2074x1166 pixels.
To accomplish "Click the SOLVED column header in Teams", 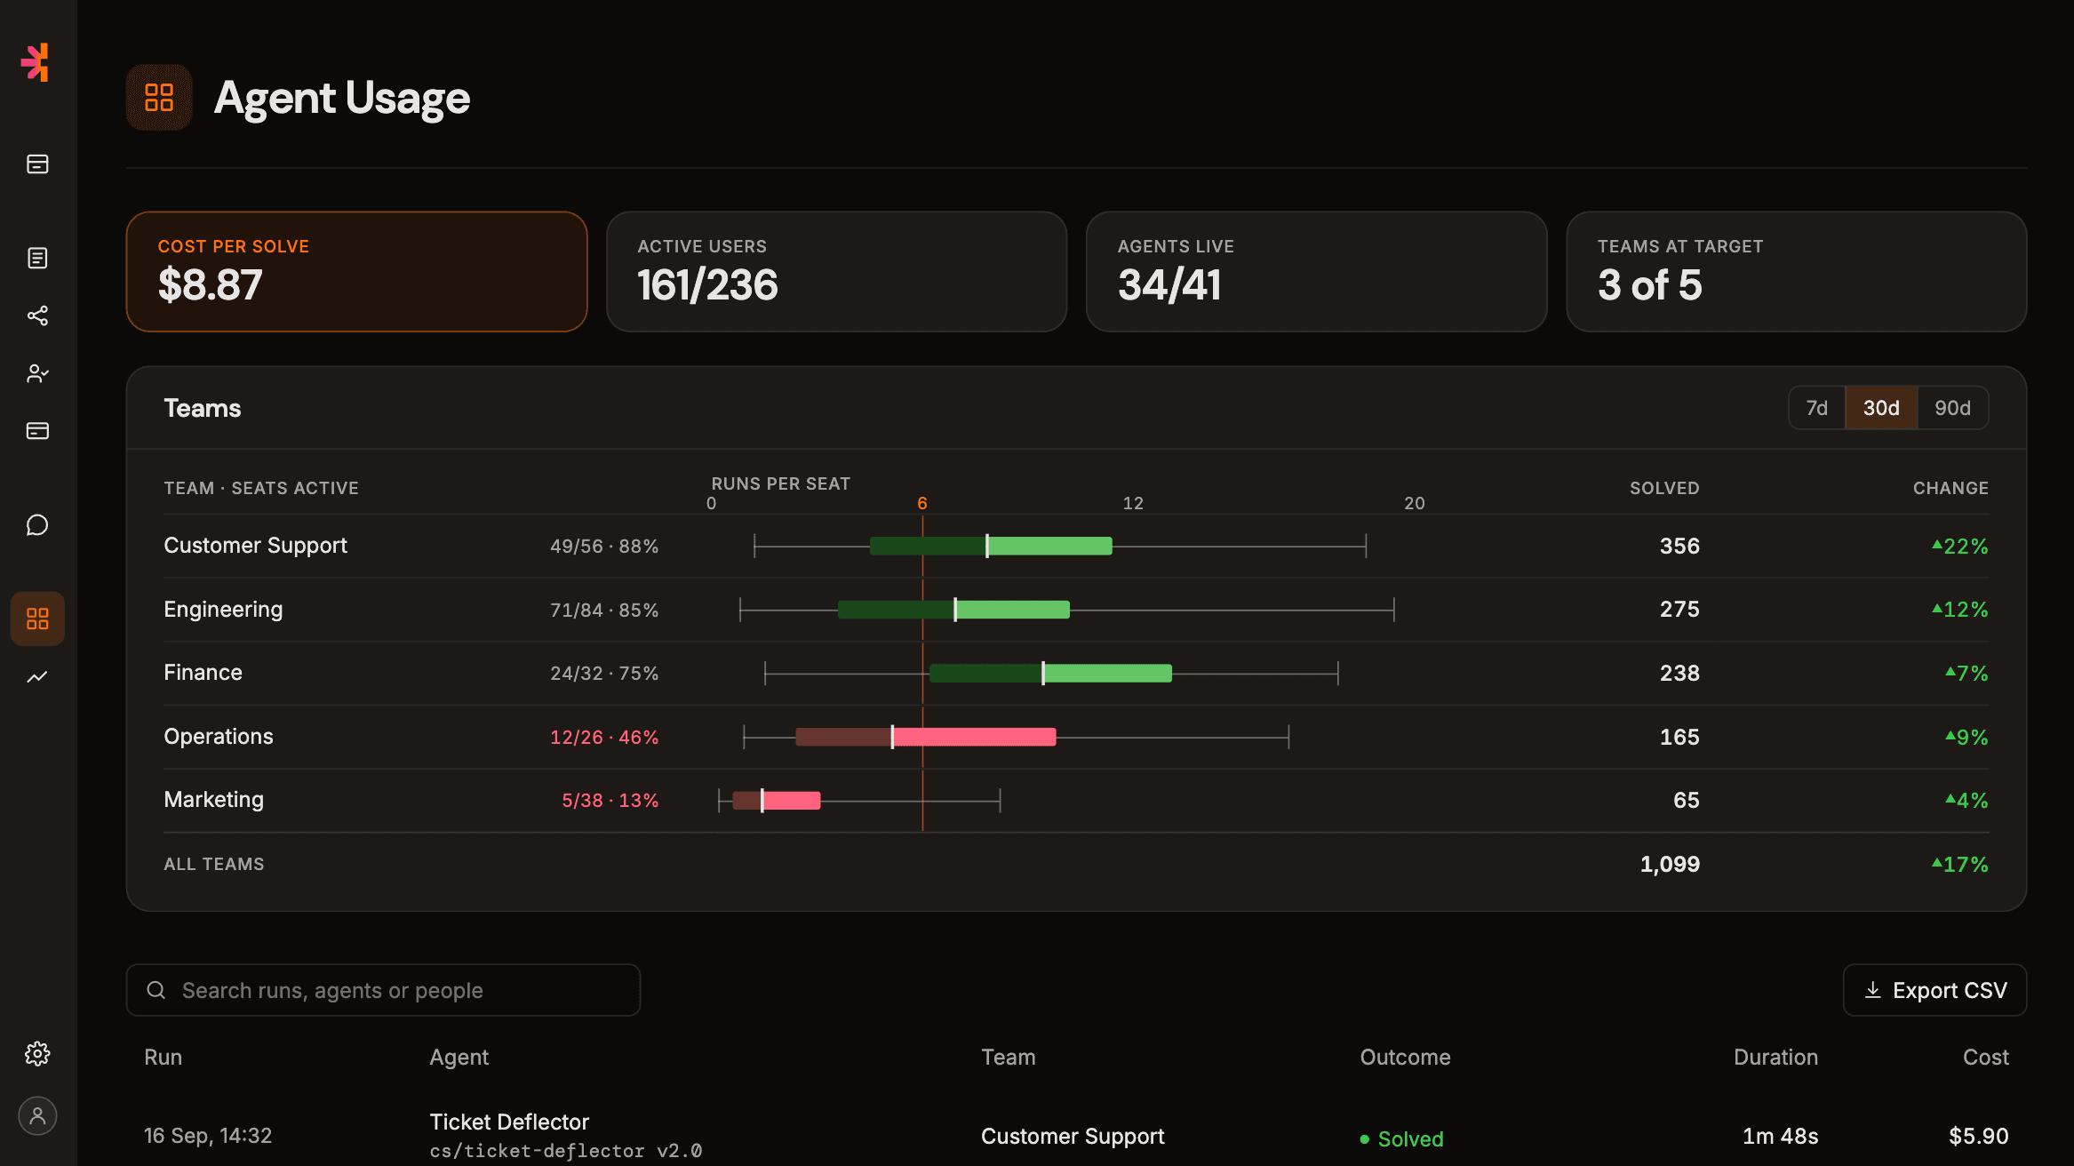I will click(x=1664, y=488).
